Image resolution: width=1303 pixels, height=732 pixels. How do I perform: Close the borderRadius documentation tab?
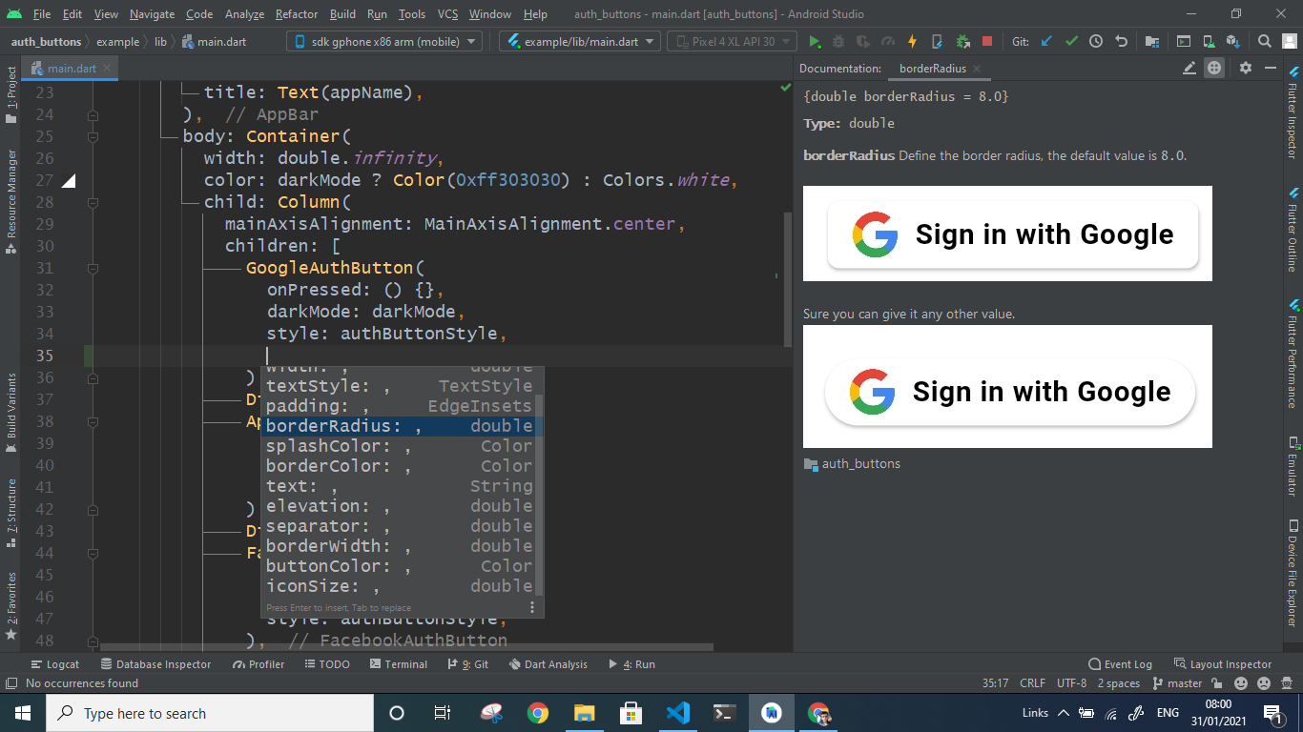(x=977, y=69)
